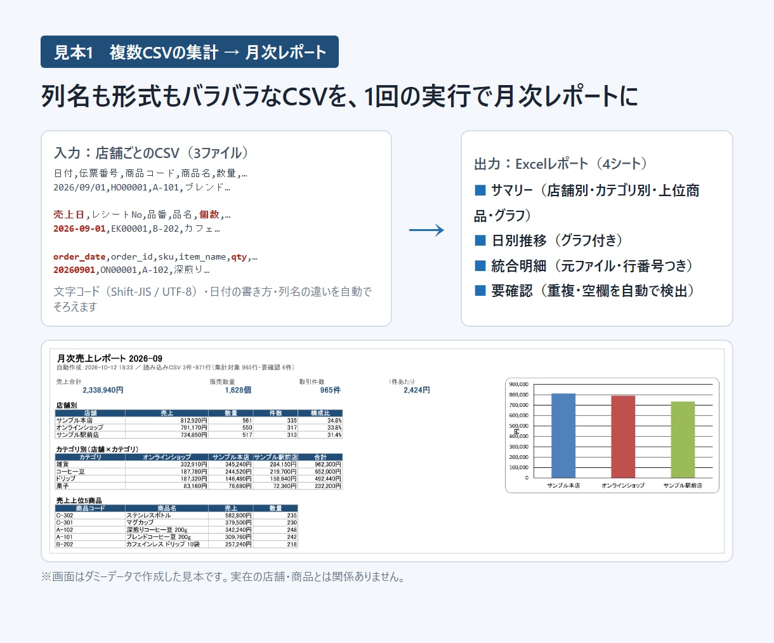Click the data line starting '2026/09/01,HO00001'
This screenshot has height=643, width=774.
[x=141, y=187]
